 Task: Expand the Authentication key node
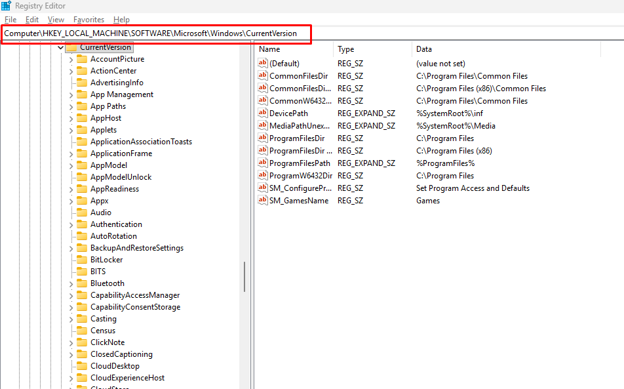pos(71,224)
